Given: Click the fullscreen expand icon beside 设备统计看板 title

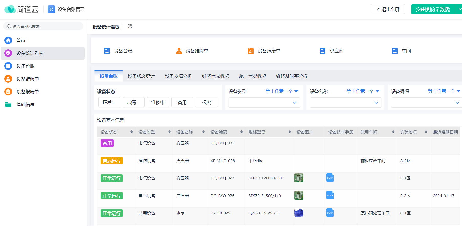Looking at the screenshot, I should (x=130, y=26).
